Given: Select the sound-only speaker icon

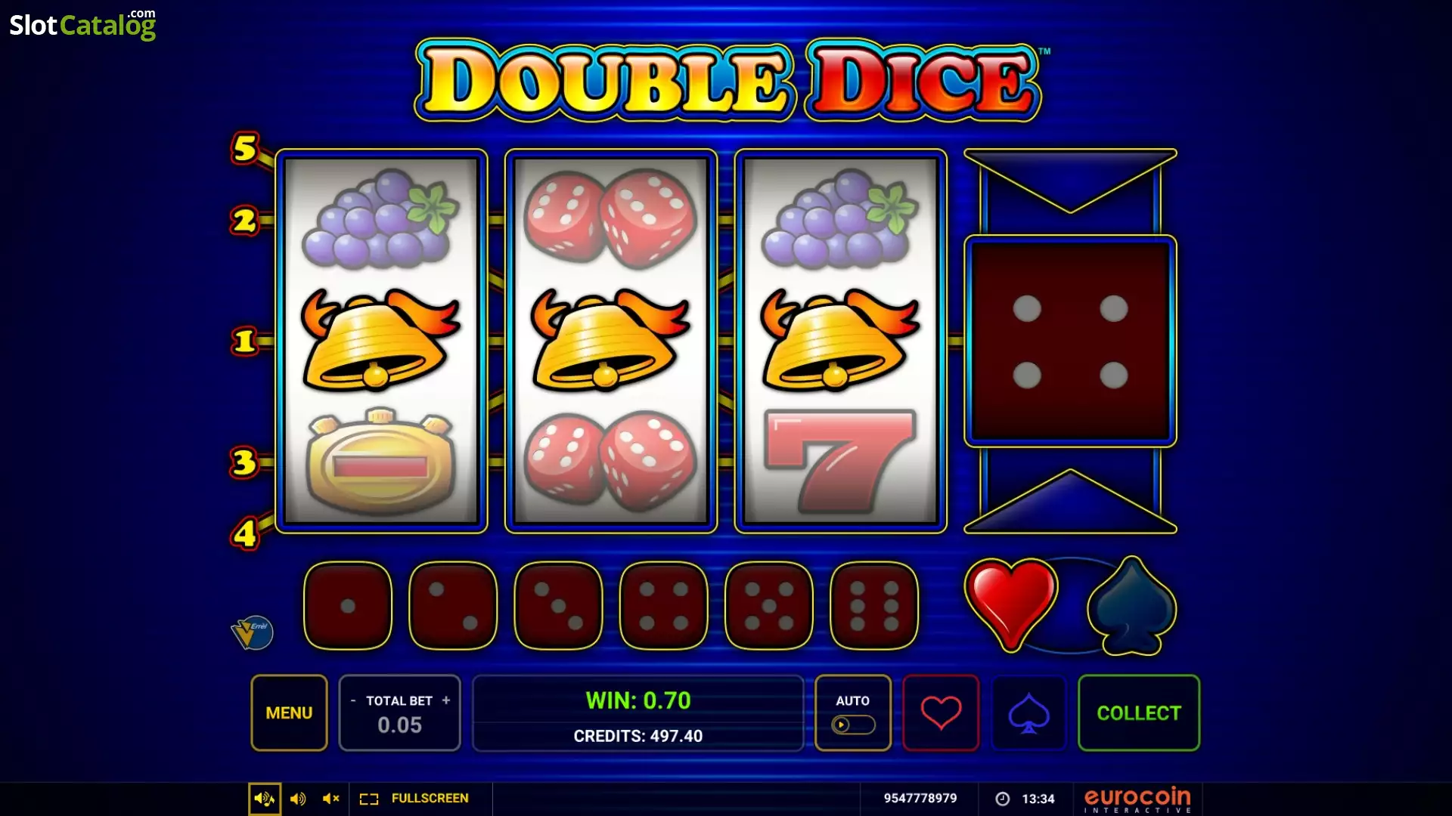Looking at the screenshot, I should point(298,799).
